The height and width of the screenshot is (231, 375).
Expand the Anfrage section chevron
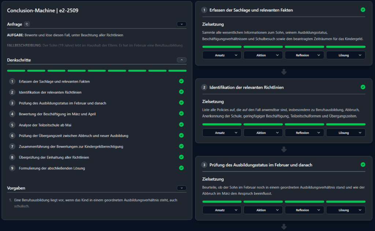click(x=181, y=24)
